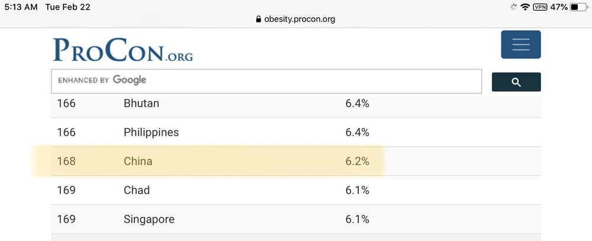This screenshot has width=592, height=241.
Task: Click Singapore's 6.1% obesity value
Action: click(x=358, y=219)
